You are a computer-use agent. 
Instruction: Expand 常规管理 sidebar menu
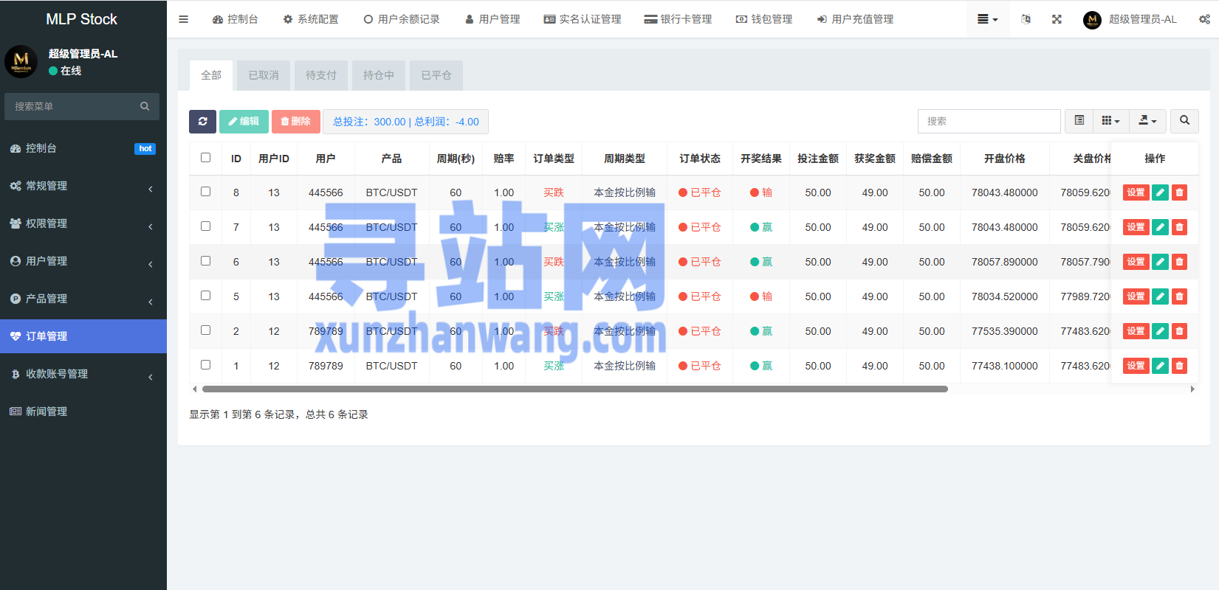[x=83, y=186]
